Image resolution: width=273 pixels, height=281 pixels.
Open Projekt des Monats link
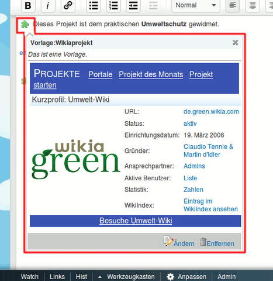point(151,74)
